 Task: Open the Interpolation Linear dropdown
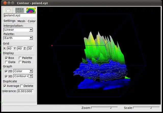[x=18, y=30]
